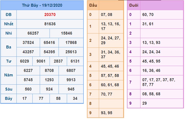Select number 34 in the Bảy row

[x=75, y=99]
